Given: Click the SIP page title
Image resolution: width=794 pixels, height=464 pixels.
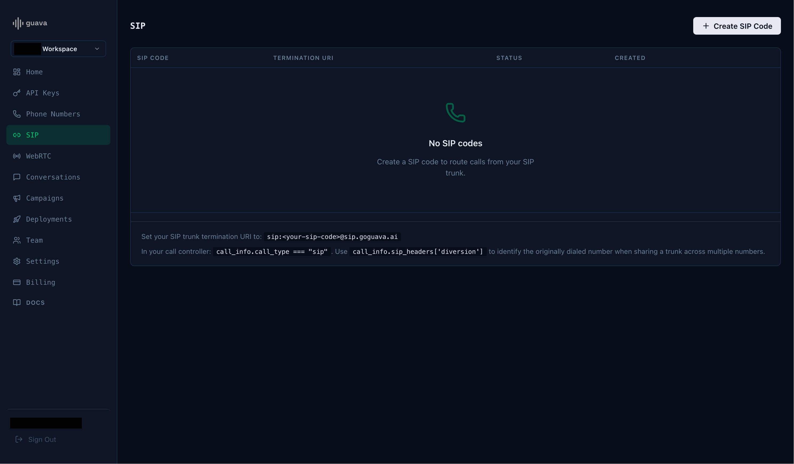Looking at the screenshot, I should 138,26.
